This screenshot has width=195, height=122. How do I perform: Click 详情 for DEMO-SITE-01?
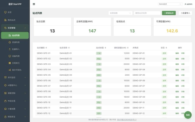[x=183, y=53]
